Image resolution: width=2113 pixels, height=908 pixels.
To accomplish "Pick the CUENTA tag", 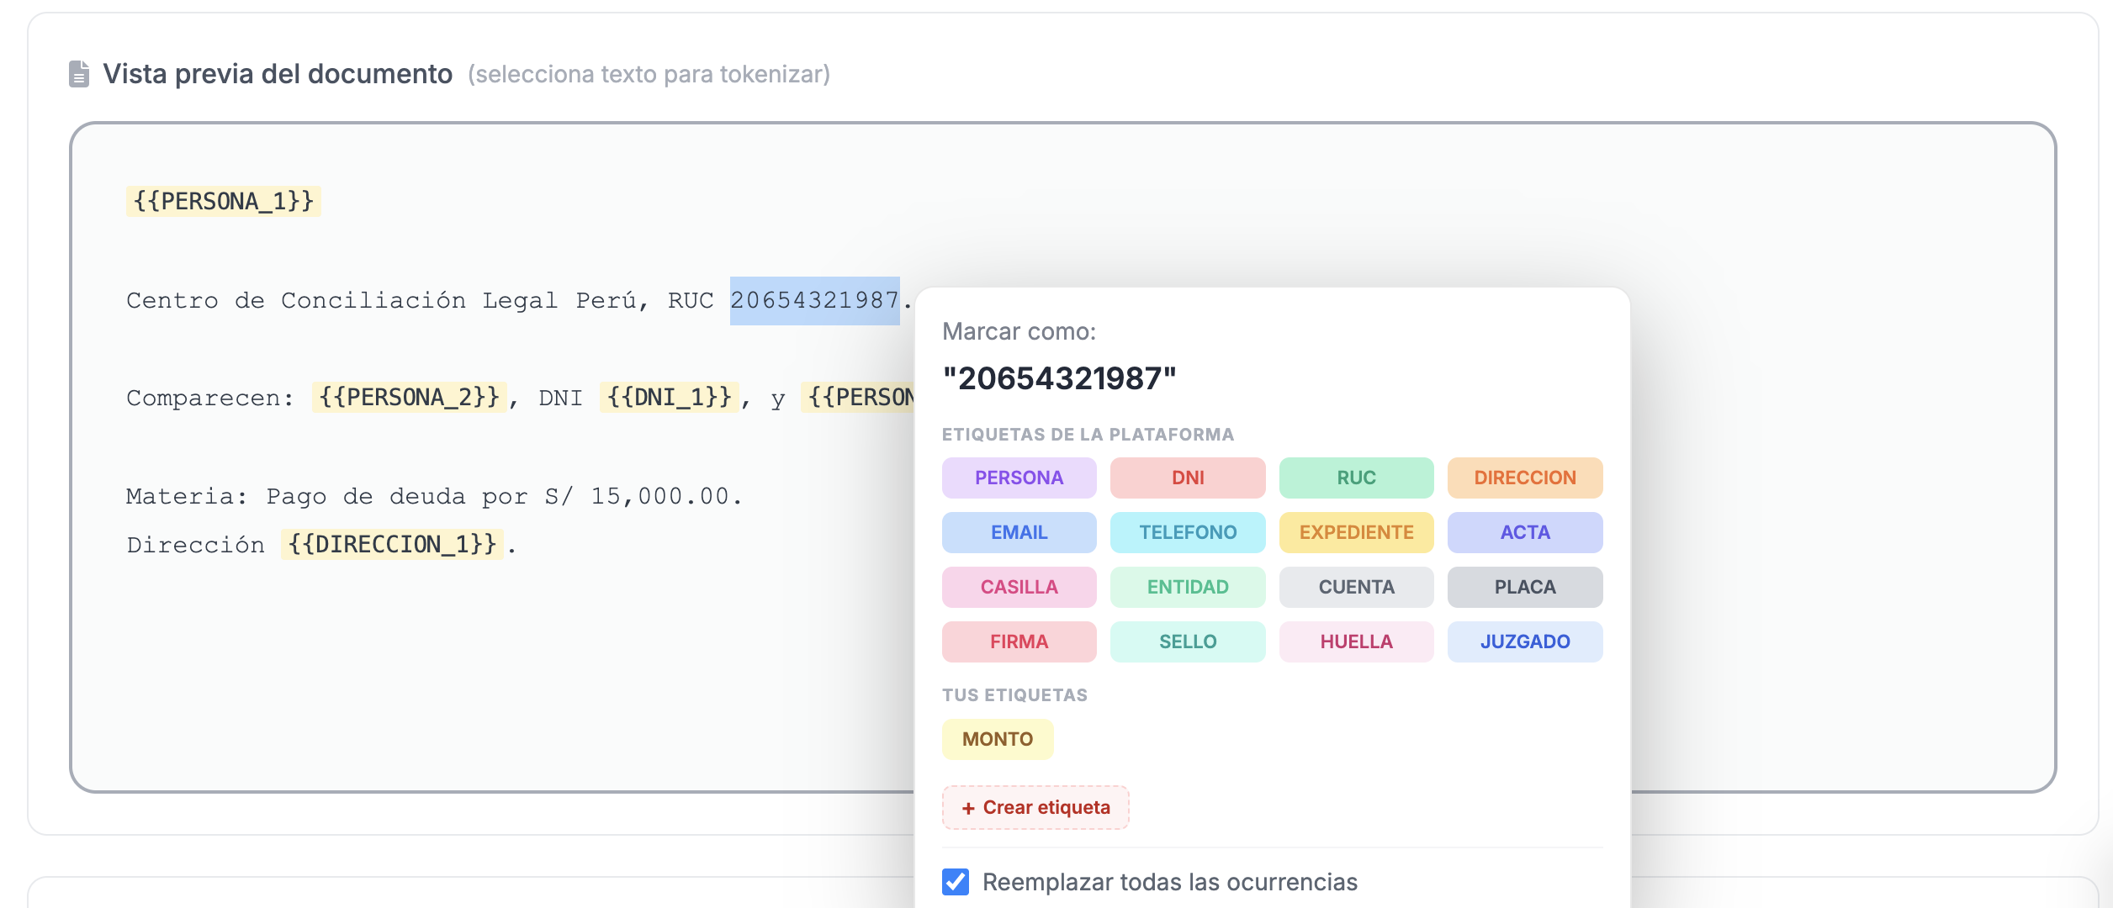I will (1356, 587).
